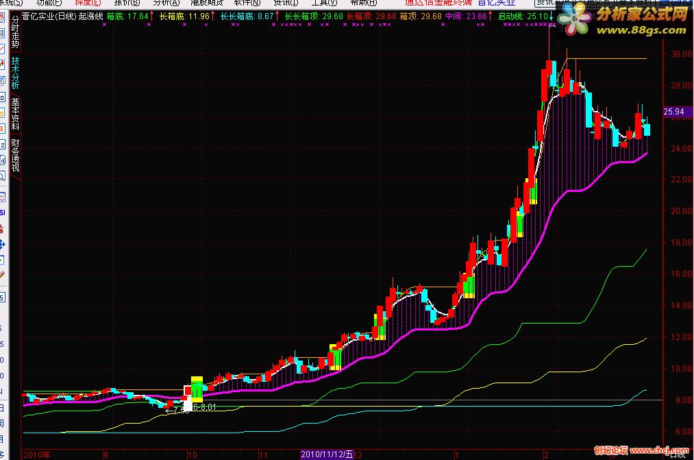Click the magnifier search icon in left toolbar
694x460 pixels.
[2, 176]
